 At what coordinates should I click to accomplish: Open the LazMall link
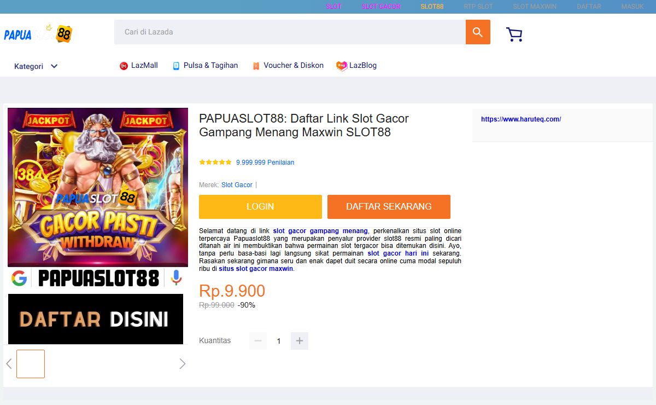pos(144,66)
